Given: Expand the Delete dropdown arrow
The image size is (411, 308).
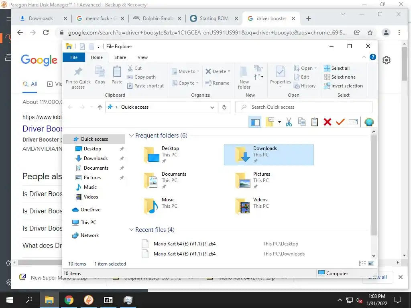Looking at the screenshot, I should [229, 71].
